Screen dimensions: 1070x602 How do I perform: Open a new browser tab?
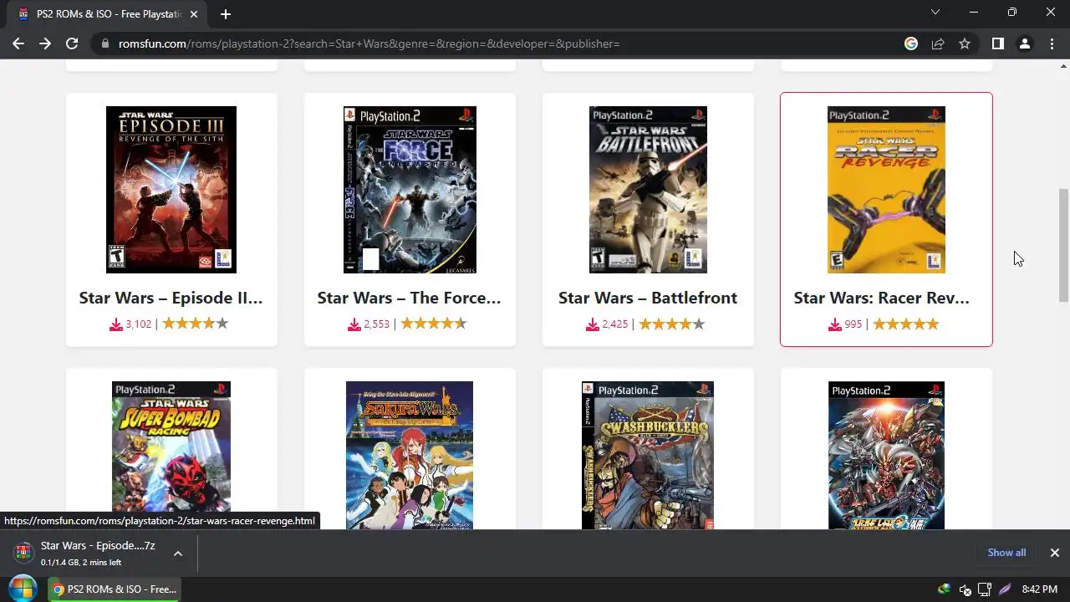pyautogui.click(x=226, y=14)
